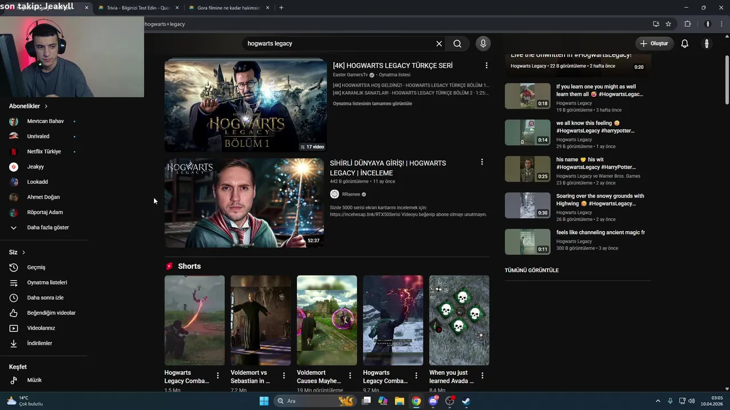The width and height of the screenshot is (730, 410).
Task: Expand Abonelikler section chevron
Action: click(46, 106)
